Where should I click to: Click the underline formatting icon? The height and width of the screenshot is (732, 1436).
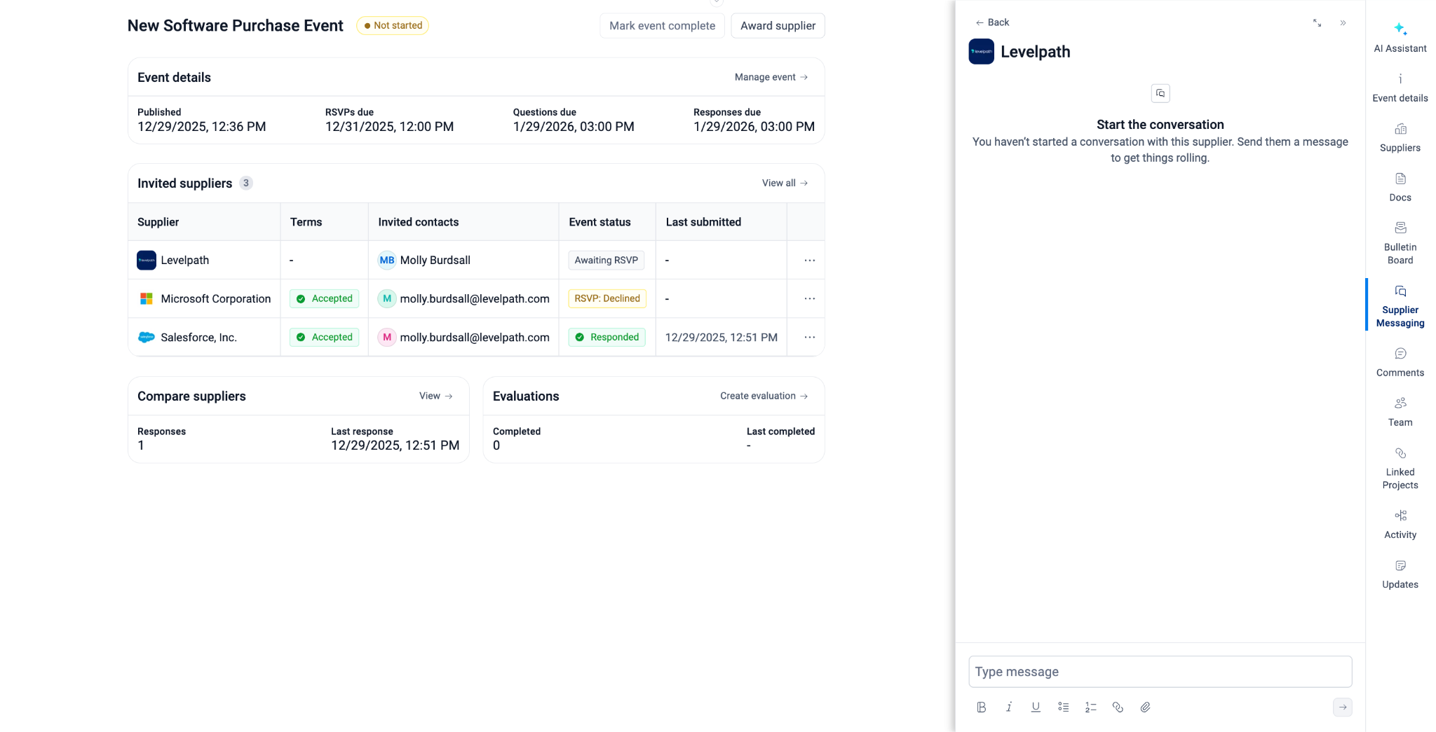click(x=1036, y=707)
